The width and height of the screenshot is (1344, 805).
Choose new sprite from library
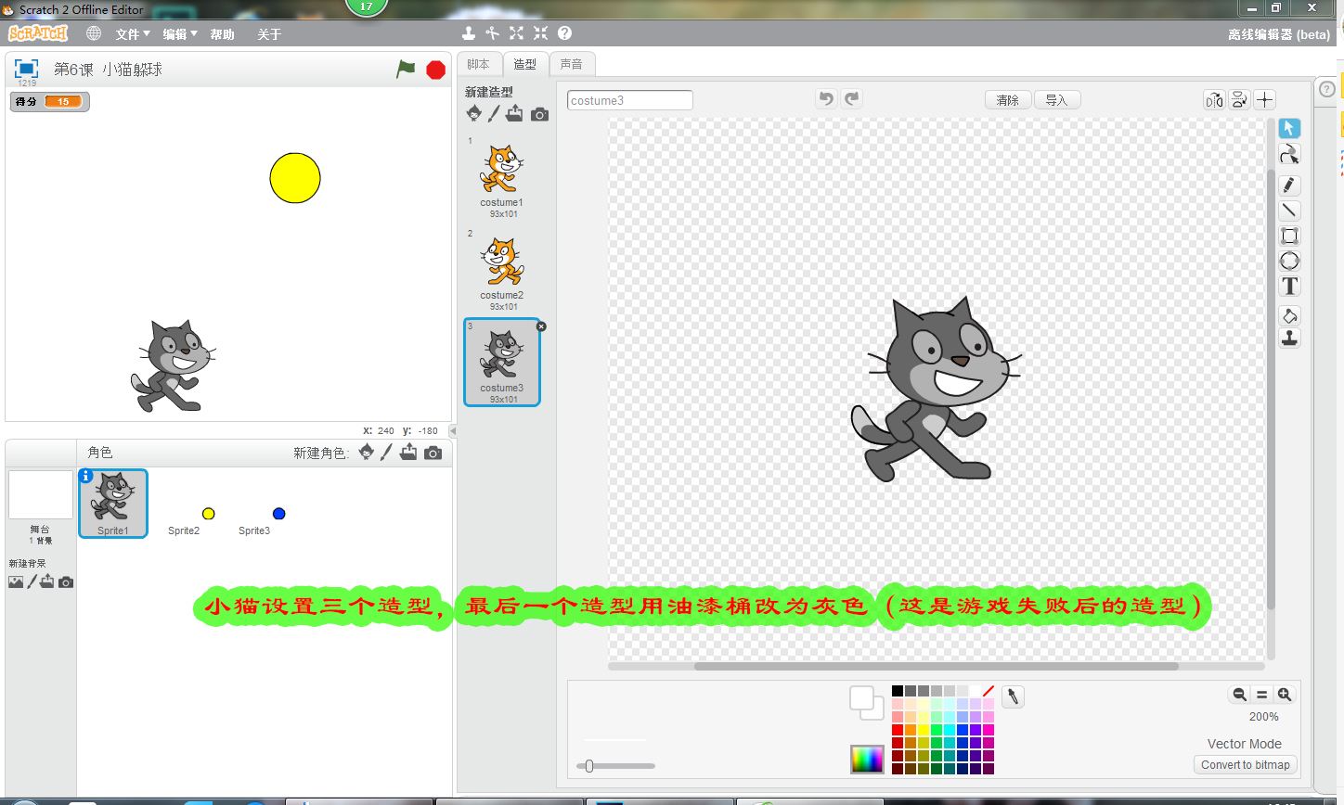(x=367, y=452)
